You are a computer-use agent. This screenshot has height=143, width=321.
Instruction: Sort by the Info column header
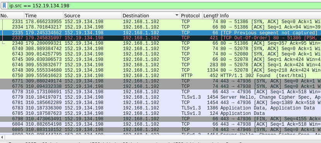270,16
